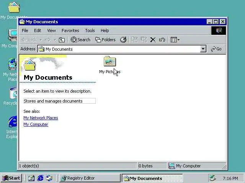Click the Forward arrow toolbar button
Image resolution: width=245 pixels, height=183 pixels.
point(47,40)
